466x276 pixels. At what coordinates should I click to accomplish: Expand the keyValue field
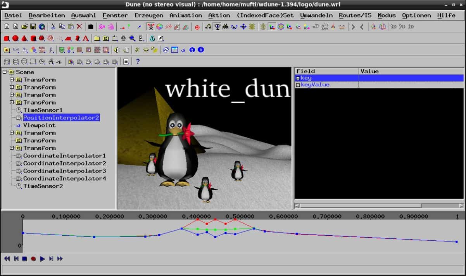pos(298,85)
